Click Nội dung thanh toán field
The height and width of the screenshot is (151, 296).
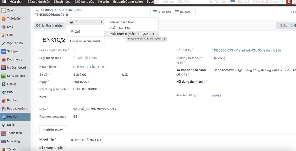pyautogui.click(x=254, y=84)
